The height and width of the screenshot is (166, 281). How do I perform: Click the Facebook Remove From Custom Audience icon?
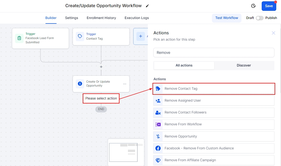pyautogui.click(x=158, y=148)
